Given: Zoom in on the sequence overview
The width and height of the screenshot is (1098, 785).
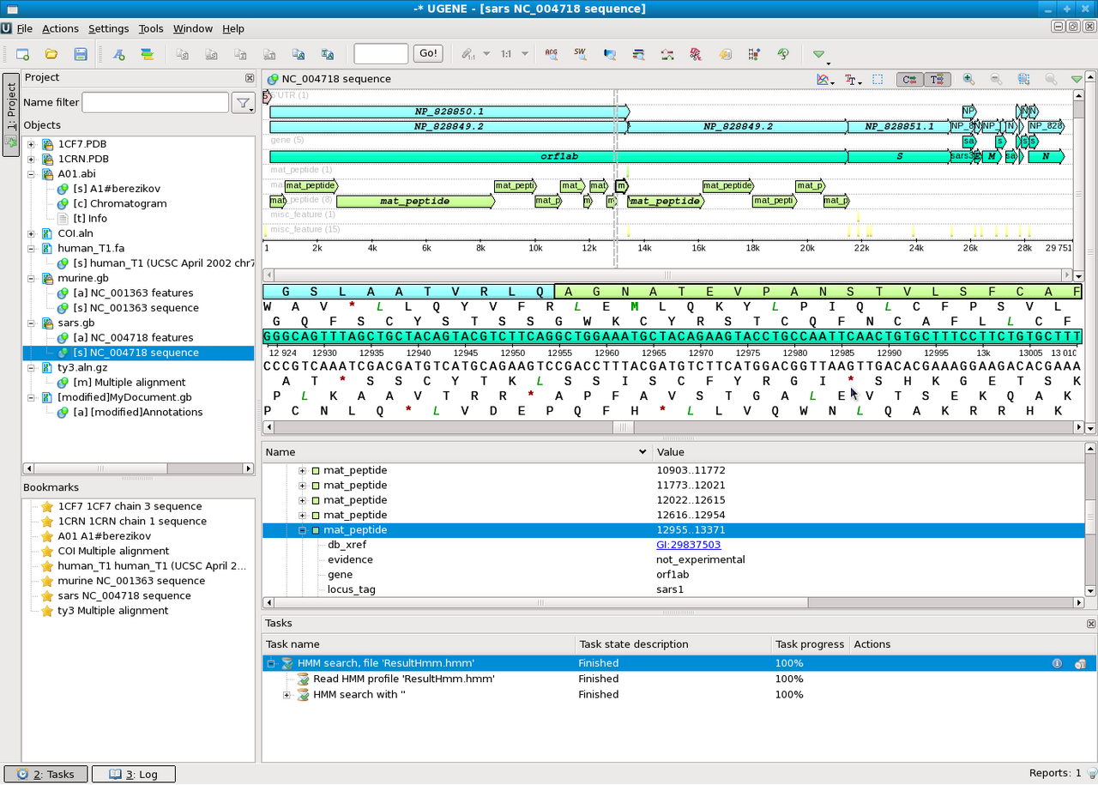Looking at the screenshot, I should pos(968,79).
